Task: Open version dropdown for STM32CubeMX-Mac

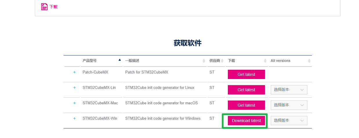Action: tap(289, 105)
